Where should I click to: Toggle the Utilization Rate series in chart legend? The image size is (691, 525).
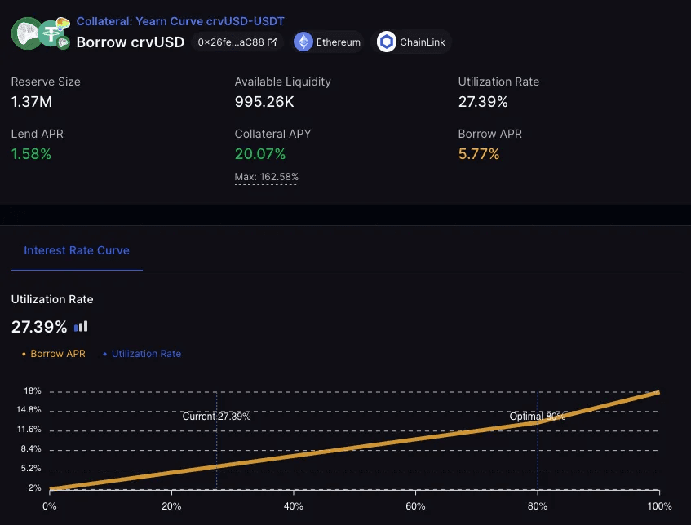pos(142,354)
